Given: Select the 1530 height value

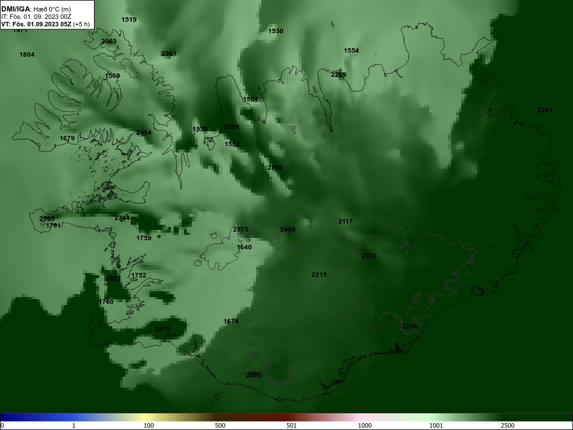Looking at the screenshot, I should pos(276,31).
